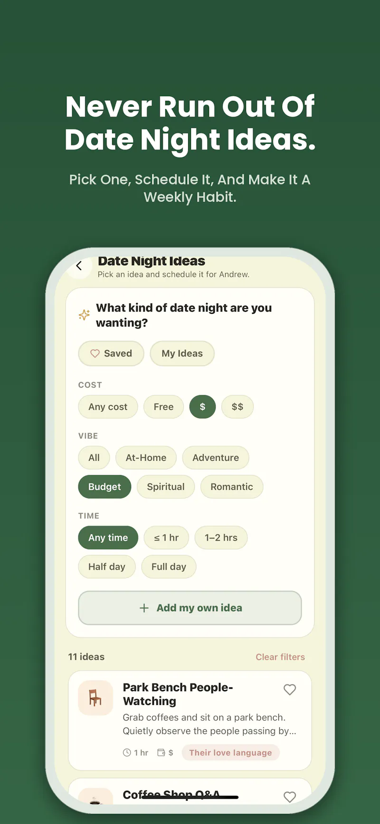Screen dimensions: 380x824
Task: Favorite the Coffee Shop Q&A idea heart
Action: click(290, 797)
